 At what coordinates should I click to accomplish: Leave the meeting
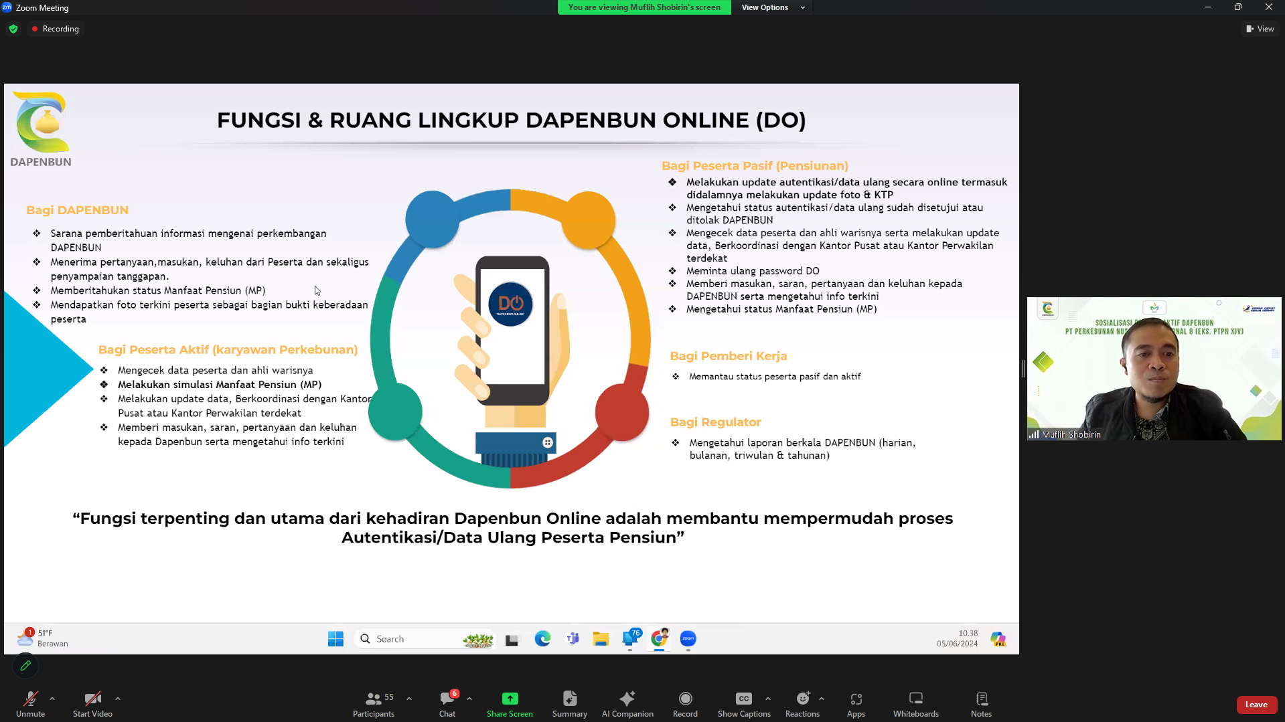pos(1256,705)
